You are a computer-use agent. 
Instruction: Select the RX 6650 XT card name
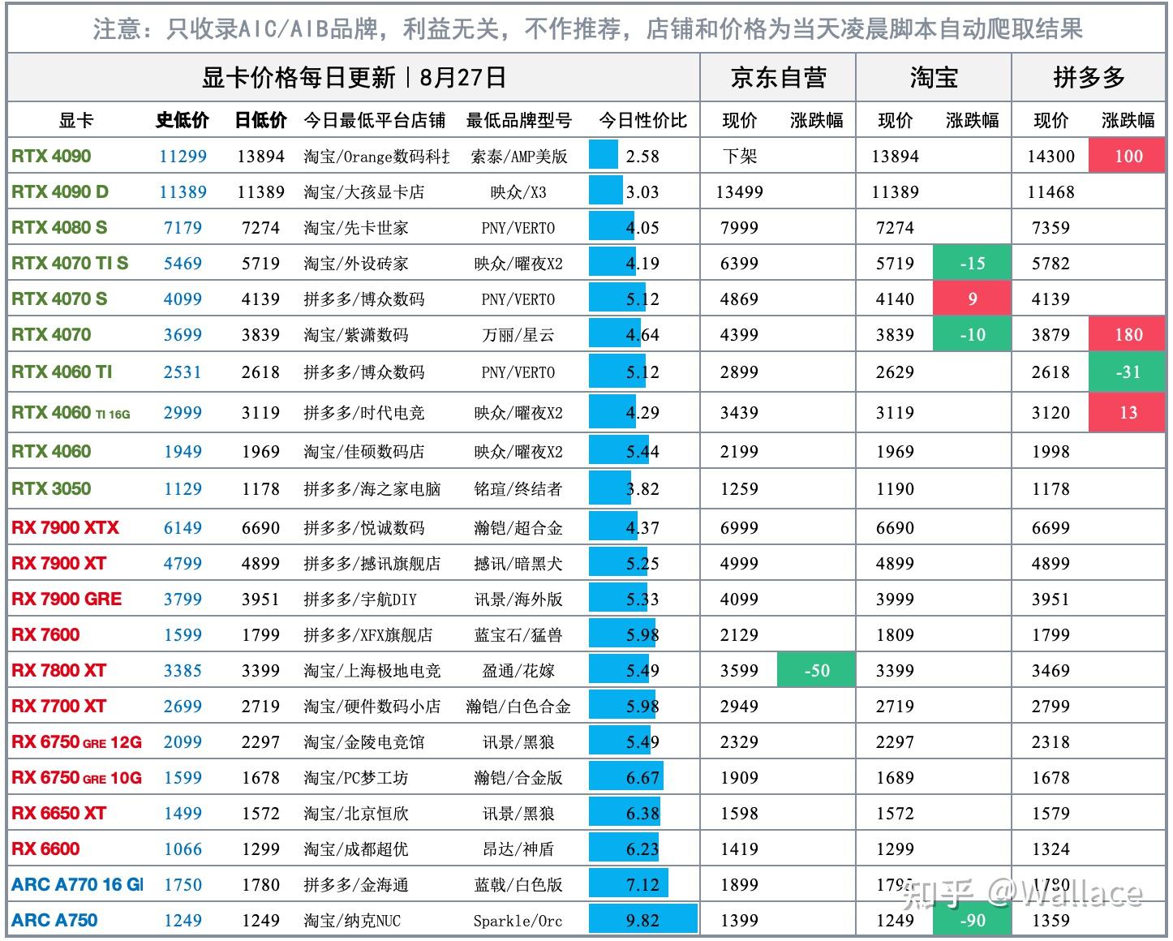pos(58,814)
